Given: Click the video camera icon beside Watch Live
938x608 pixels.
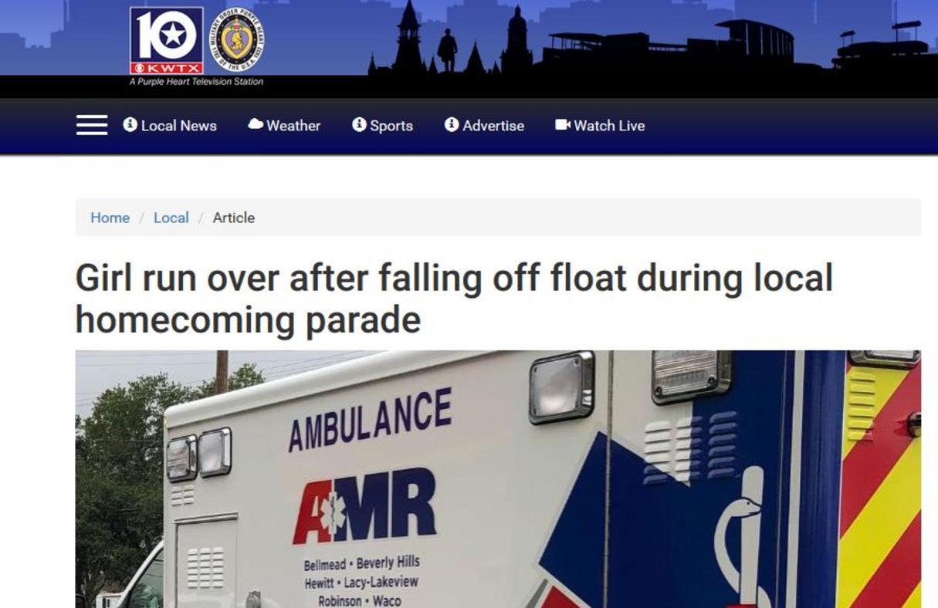Looking at the screenshot, I should 562,124.
